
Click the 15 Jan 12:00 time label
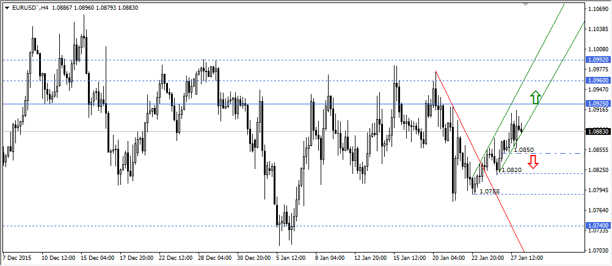click(410, 258)
